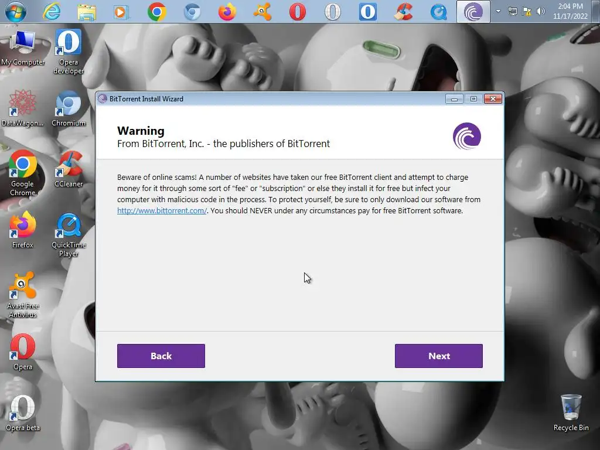
Task: Click the BitTorrent title bar icon
Action: [103, 98]
